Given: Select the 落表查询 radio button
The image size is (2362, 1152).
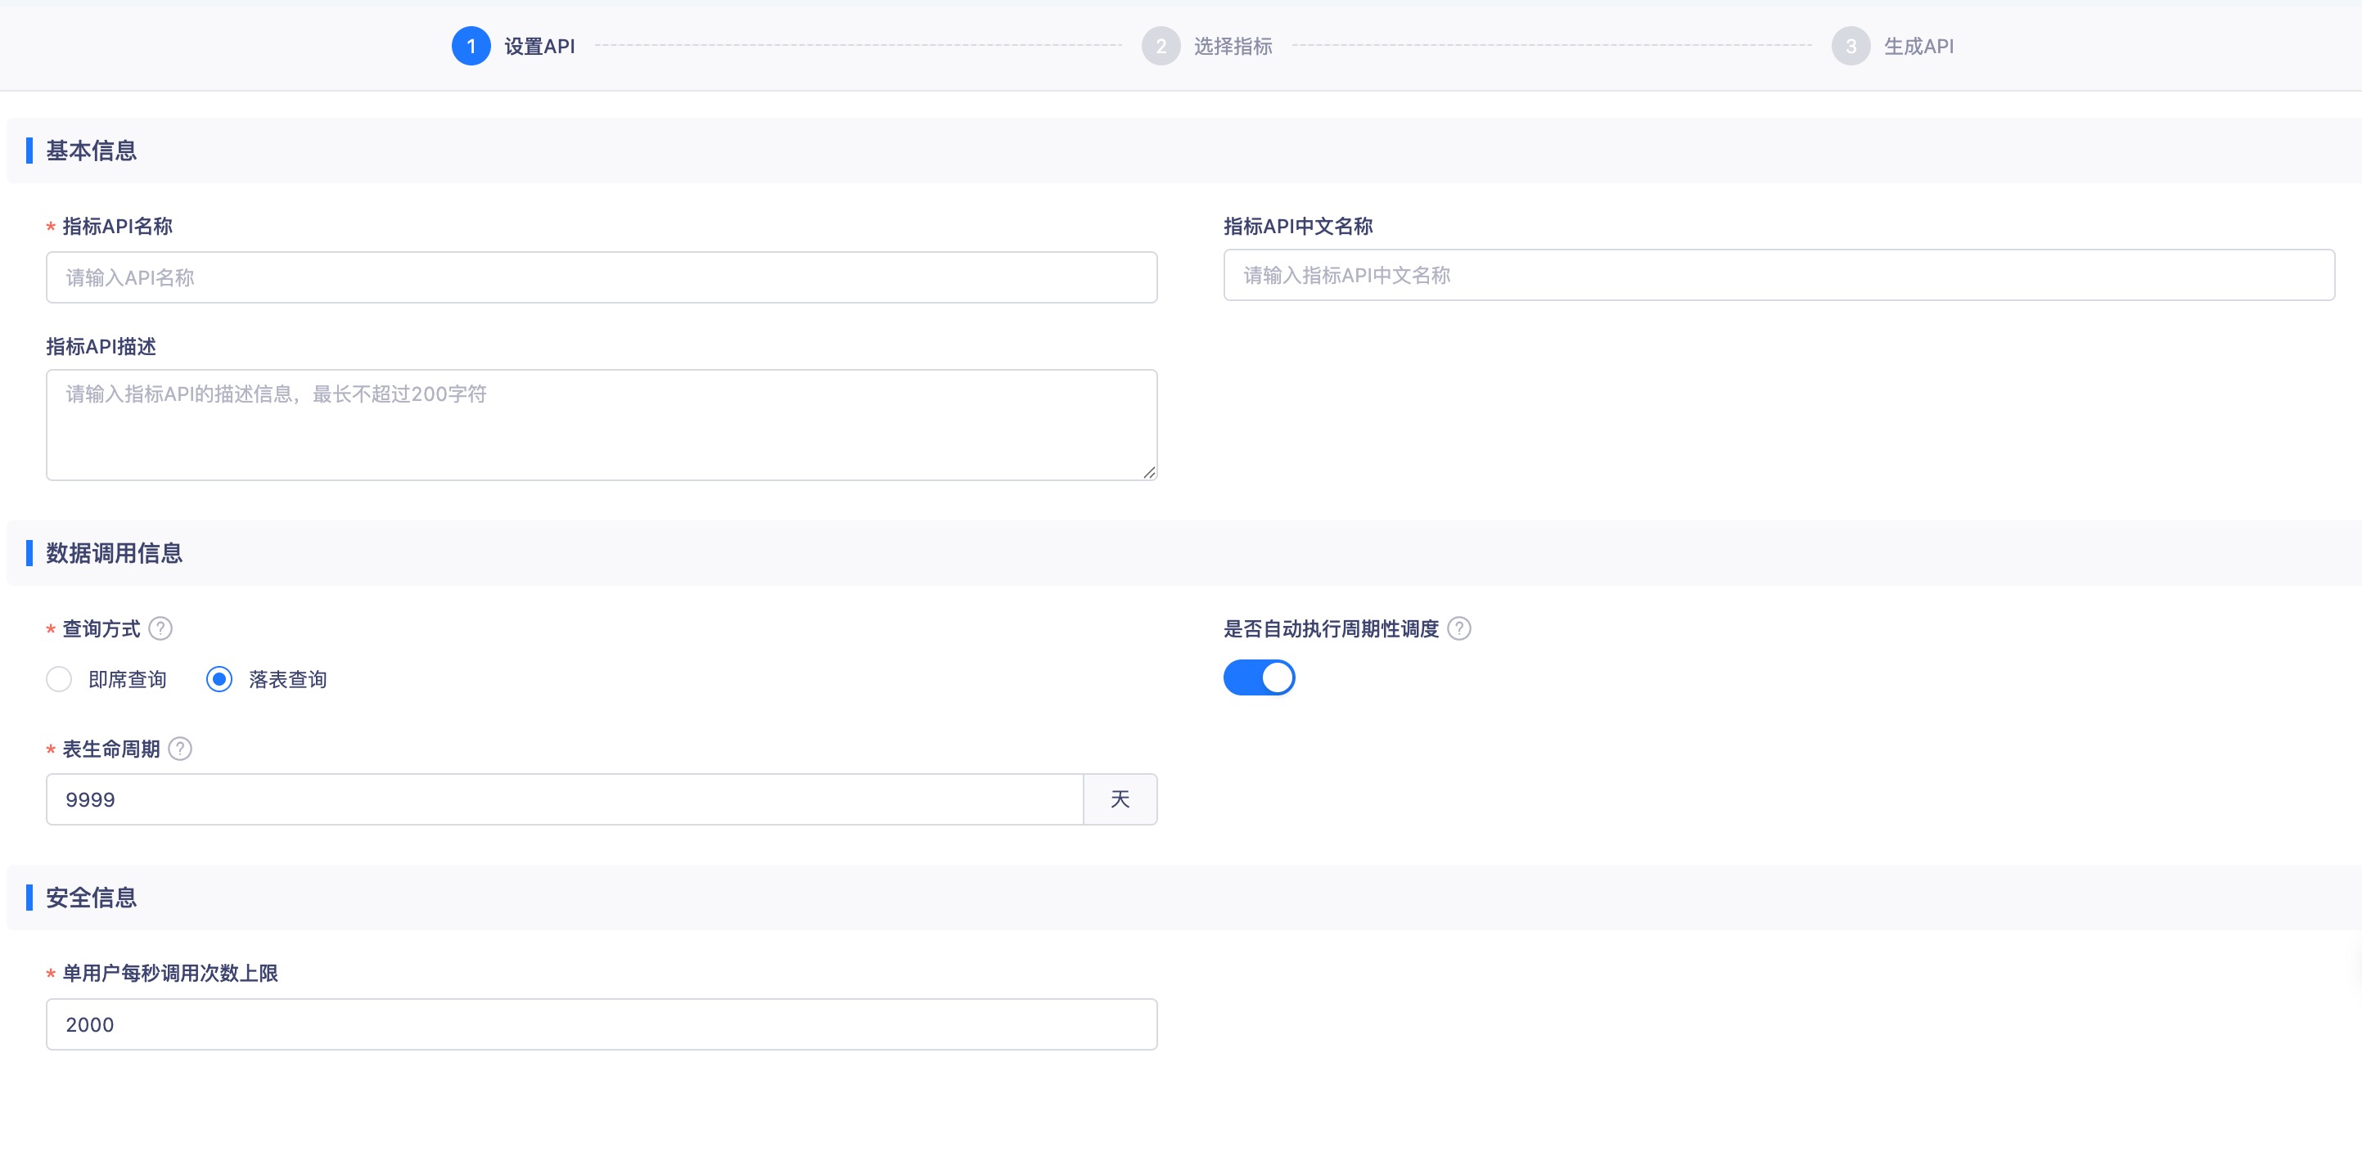Looking at the screenshot, I should [x=219, y=679].
